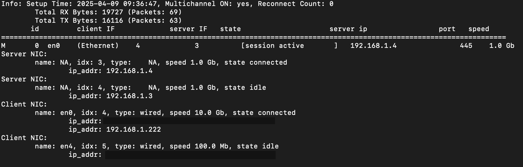Click the Total RX Bytes value 19727
This screenshot has height=167, width=523.
pyautogui.click(x=113, y=12)
